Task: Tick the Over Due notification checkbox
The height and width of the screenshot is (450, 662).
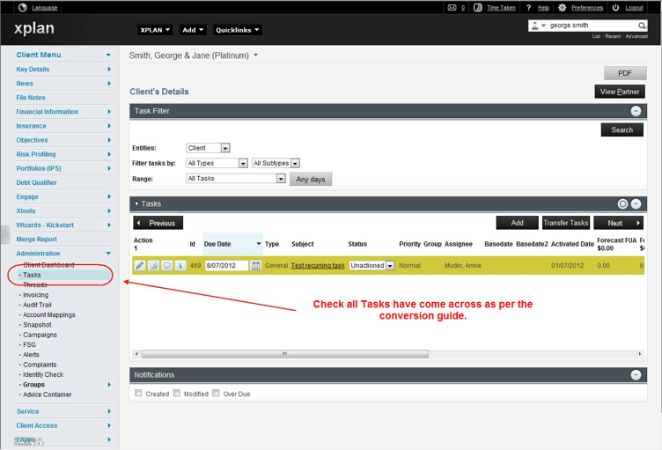Action: [x=216, y=393]
